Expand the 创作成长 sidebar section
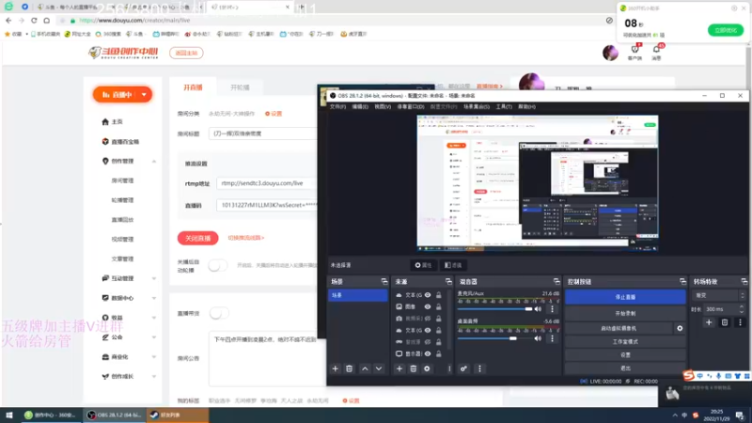The width and height of the screenshot is (752, 423). [154, 377]
